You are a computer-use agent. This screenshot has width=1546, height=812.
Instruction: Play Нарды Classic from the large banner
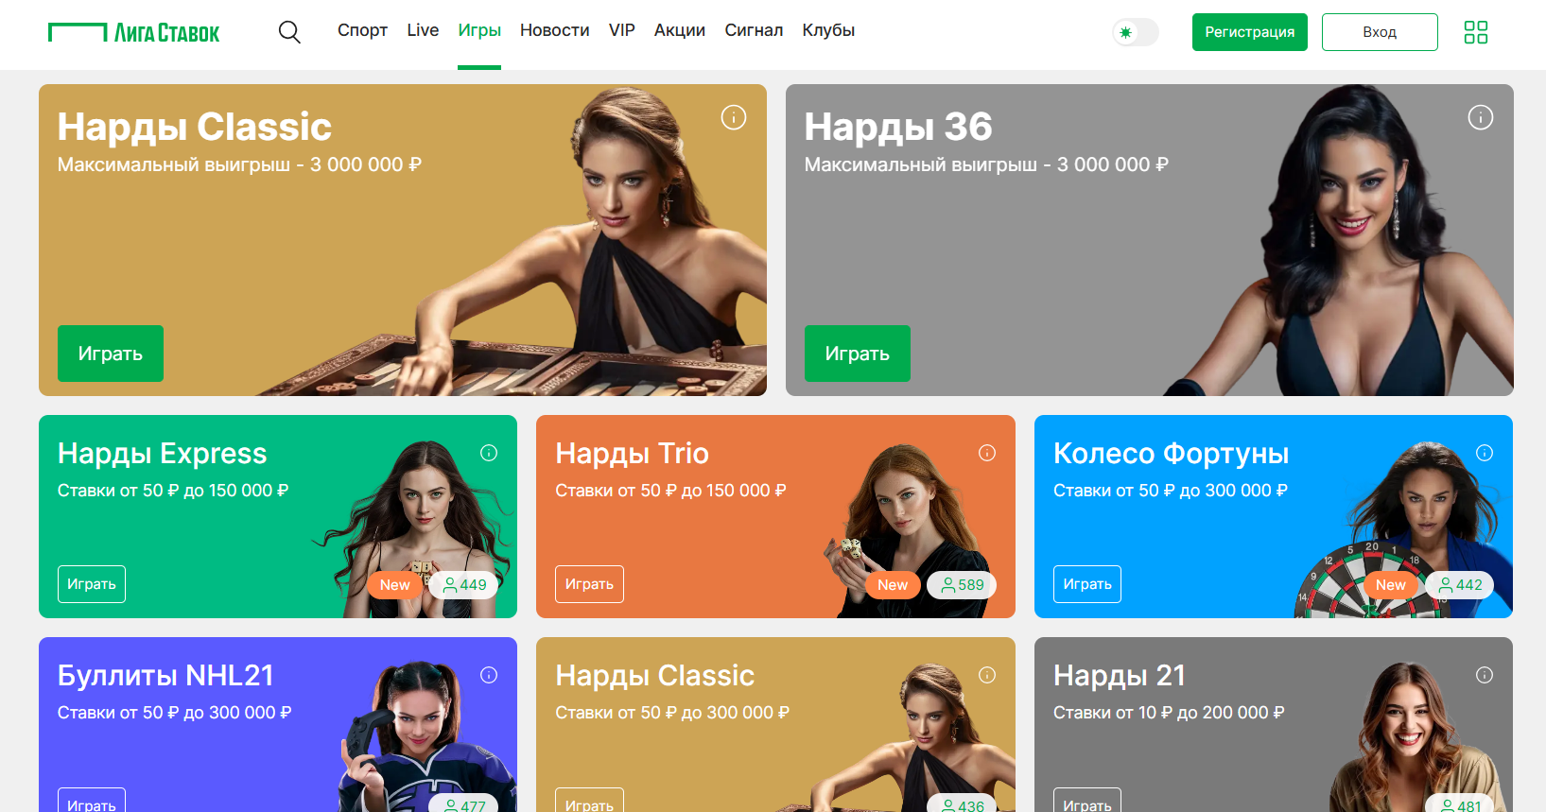111,354
